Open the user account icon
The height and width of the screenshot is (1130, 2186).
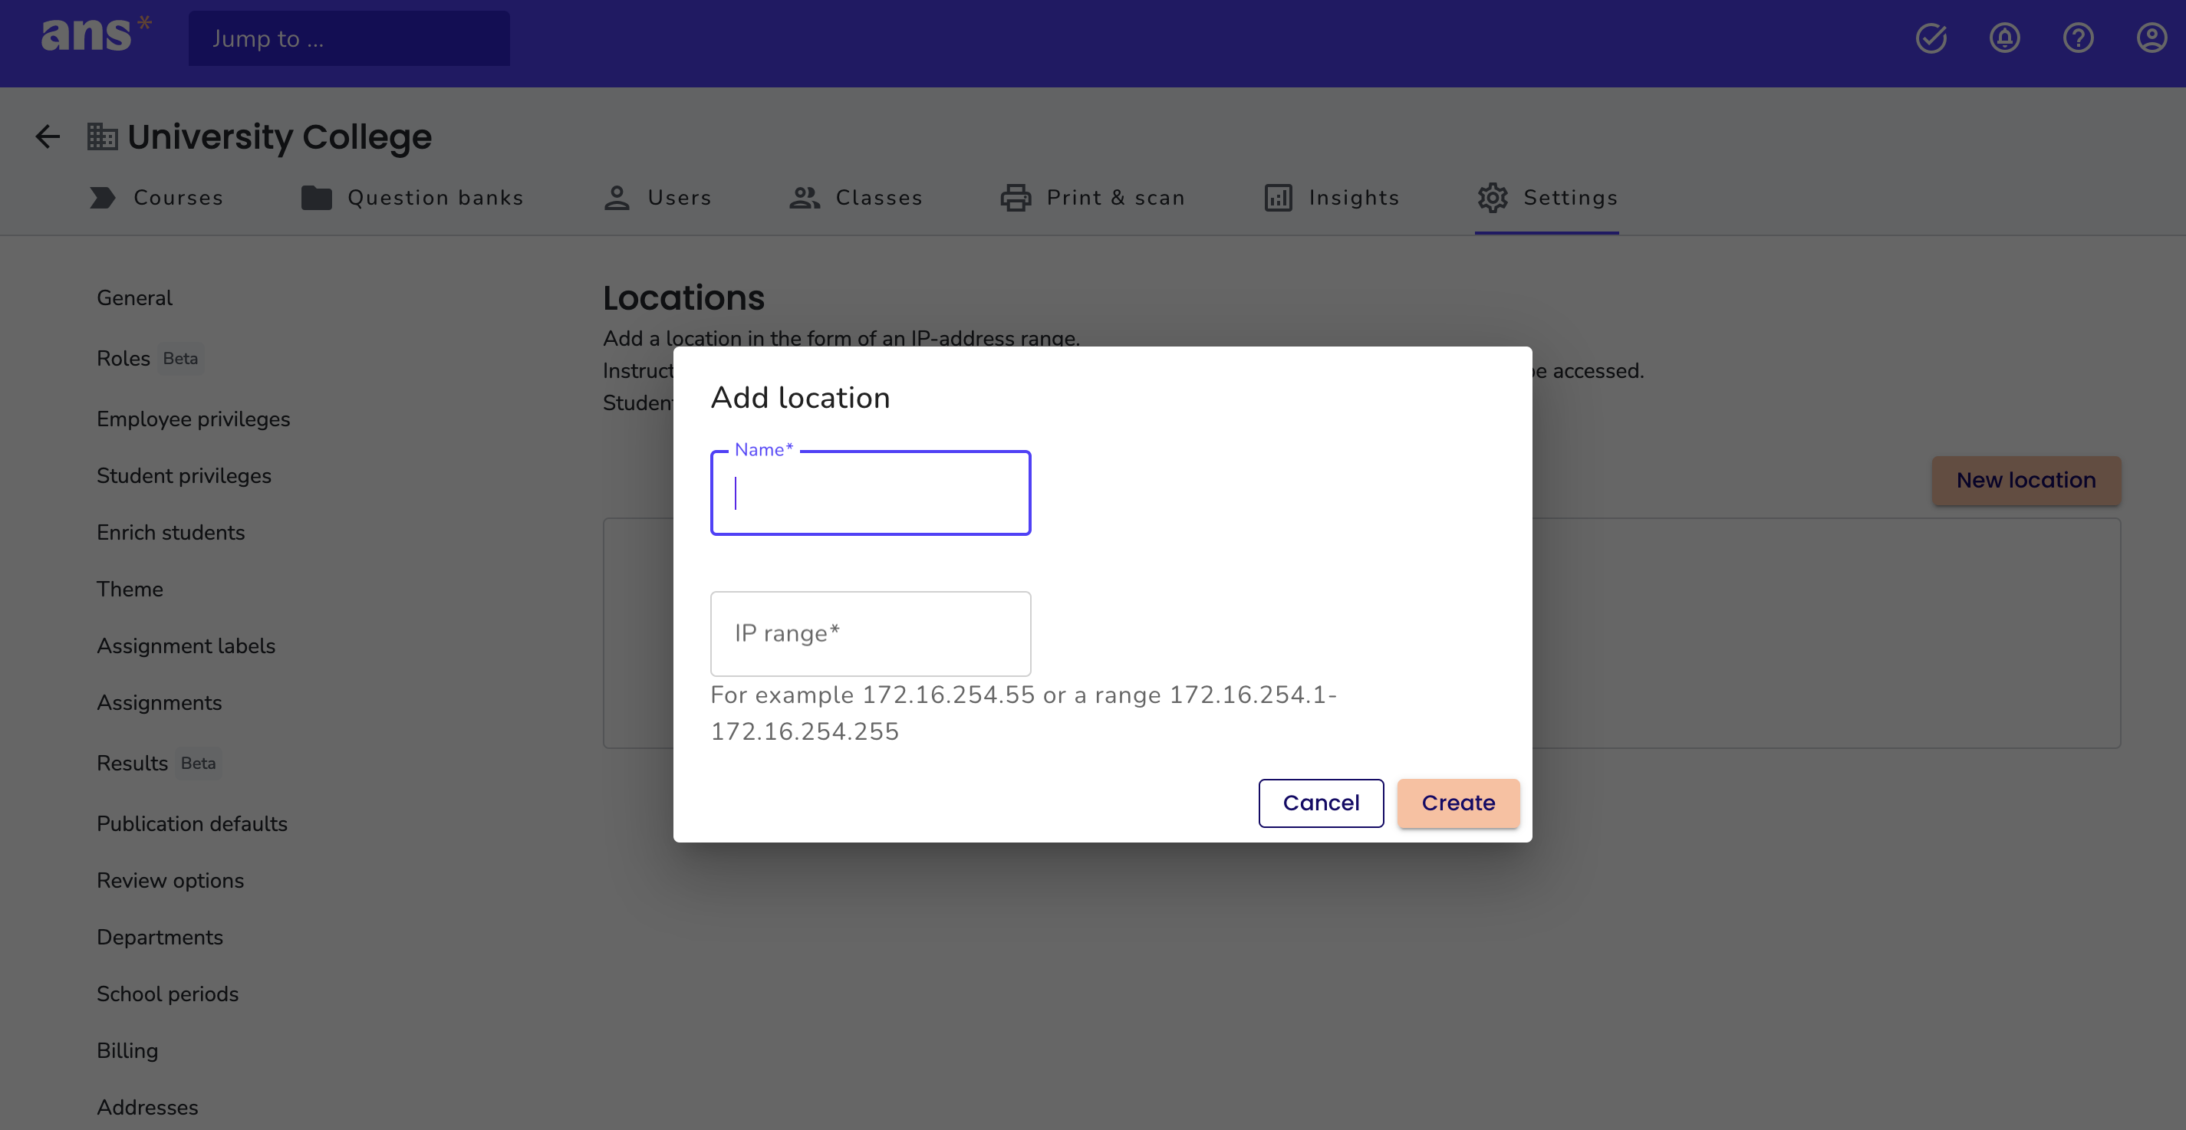point(2151,38)
